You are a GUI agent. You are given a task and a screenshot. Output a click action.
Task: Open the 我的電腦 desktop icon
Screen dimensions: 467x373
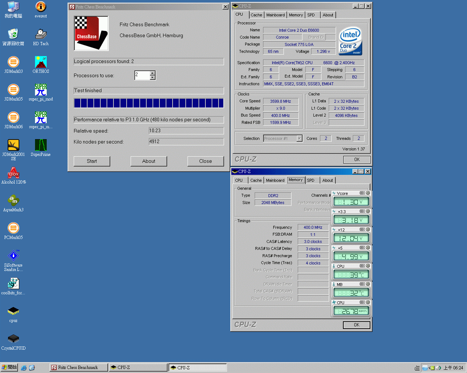coord(13,9)
